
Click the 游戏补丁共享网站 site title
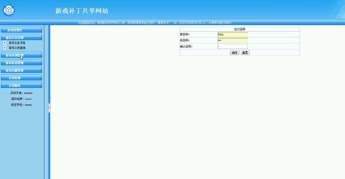82,11
